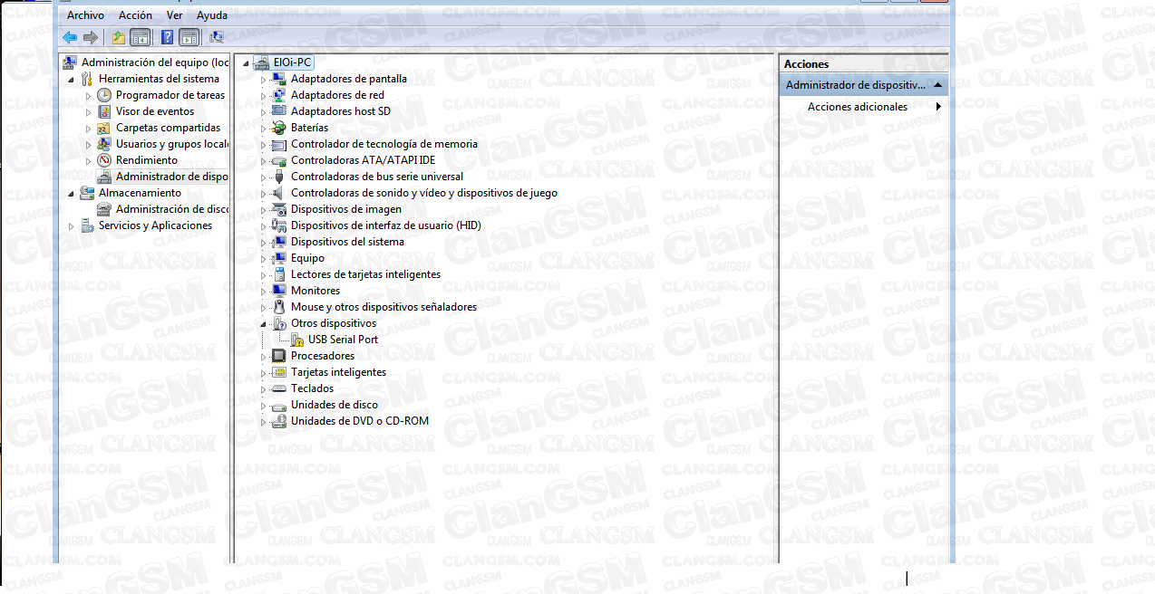Collapse the Administrador de dispositivos actions section
Image resolution: width=1155 pixels, height=594 pixels.
[937, 85]
